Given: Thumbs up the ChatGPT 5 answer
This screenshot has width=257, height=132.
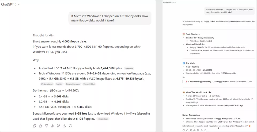Looking at the screenshot, I should (40, 126).
